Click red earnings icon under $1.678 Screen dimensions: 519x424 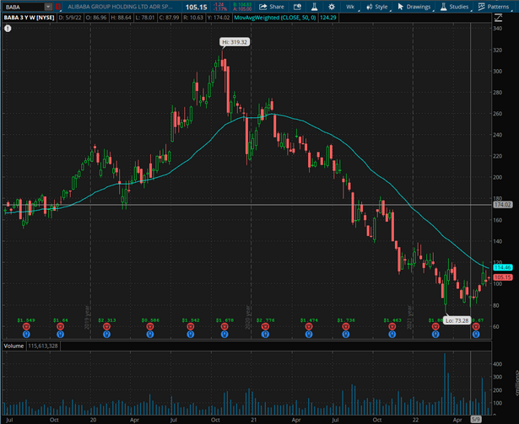pyautogui.click(x=224, y=327)
